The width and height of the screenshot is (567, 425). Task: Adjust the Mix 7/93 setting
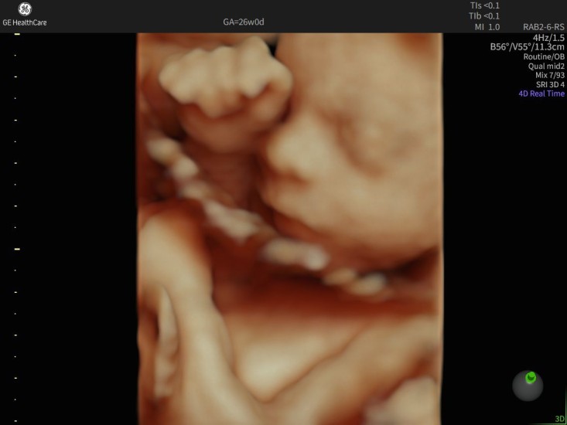548,75
